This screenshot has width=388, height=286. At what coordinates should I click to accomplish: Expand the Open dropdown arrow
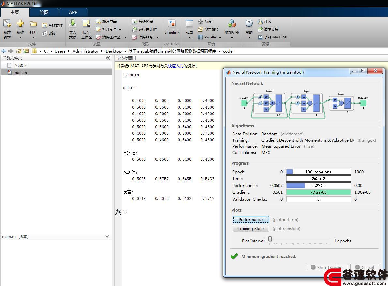click(33, 38)
